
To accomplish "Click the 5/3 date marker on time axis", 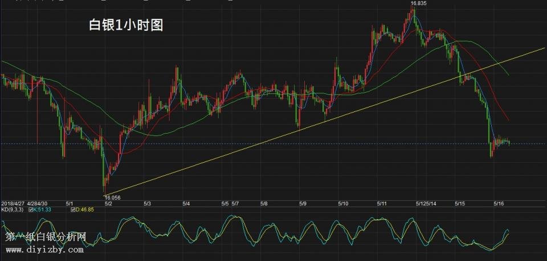I will point(146,203).
